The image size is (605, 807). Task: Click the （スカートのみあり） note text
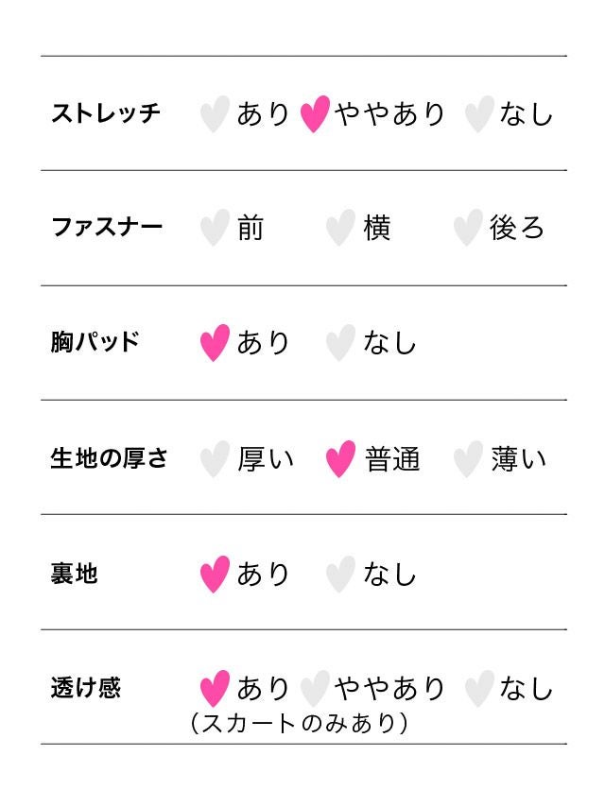[x=299, y=724]
